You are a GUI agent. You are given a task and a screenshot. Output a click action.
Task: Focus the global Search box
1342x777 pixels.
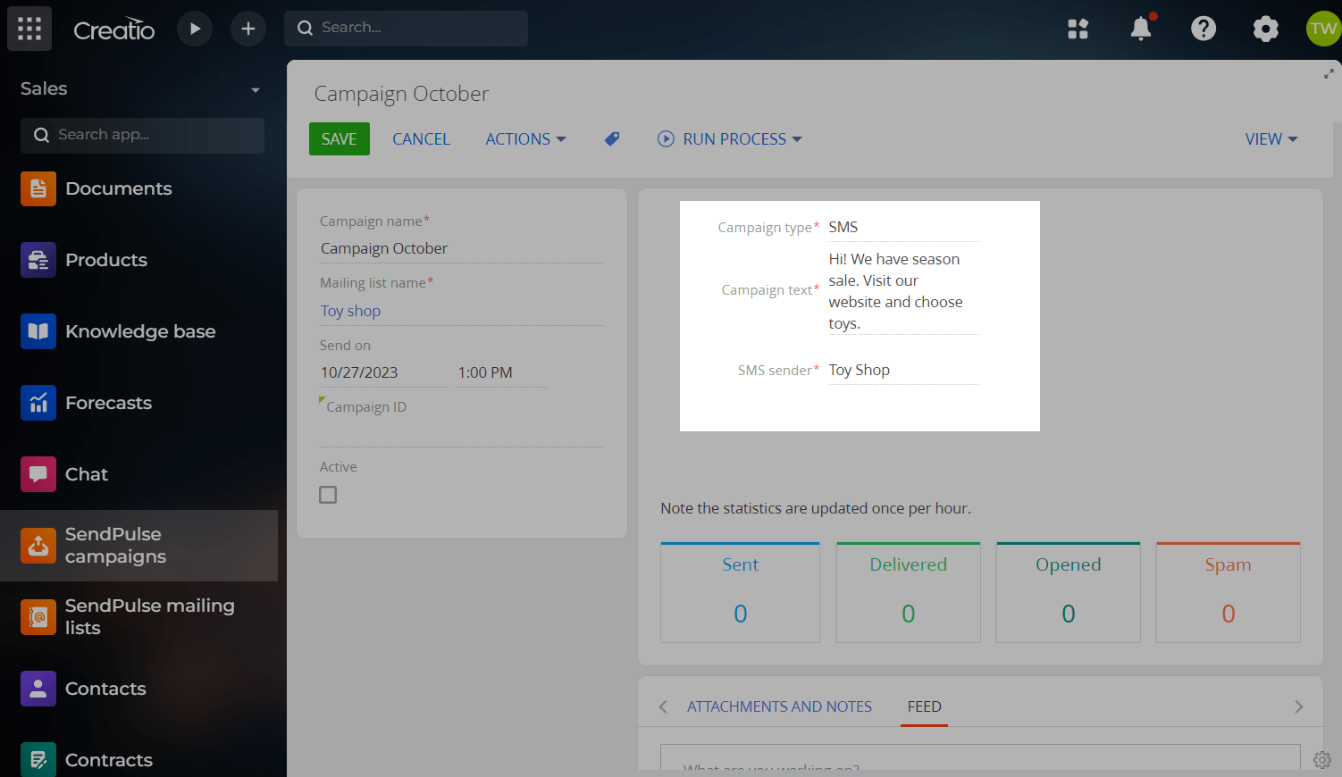[x=406, y=29]
